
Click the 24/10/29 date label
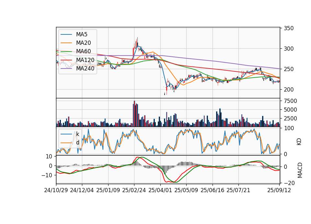[x=56, y=190]
